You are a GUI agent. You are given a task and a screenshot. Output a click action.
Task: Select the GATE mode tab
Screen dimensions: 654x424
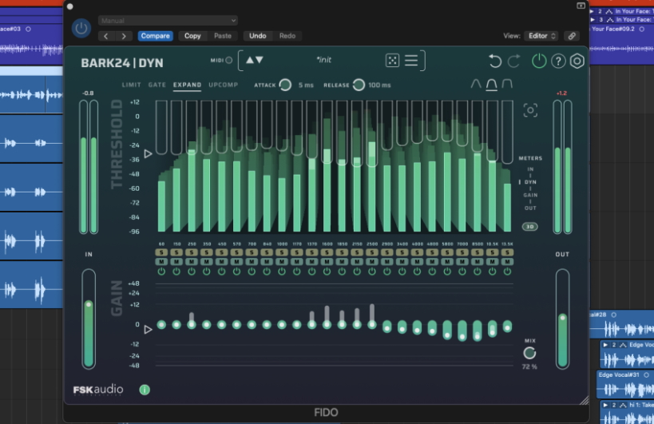click(157, 85)
